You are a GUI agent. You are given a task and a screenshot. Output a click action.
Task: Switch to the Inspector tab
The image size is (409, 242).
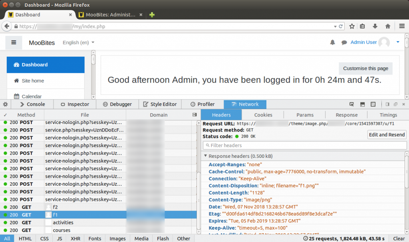click(x=75, y=104)
